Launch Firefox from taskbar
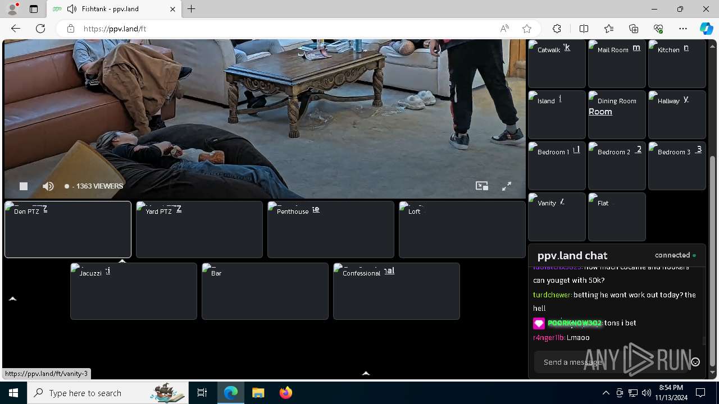This screenshot has height=404, width=719. (286, 393)
